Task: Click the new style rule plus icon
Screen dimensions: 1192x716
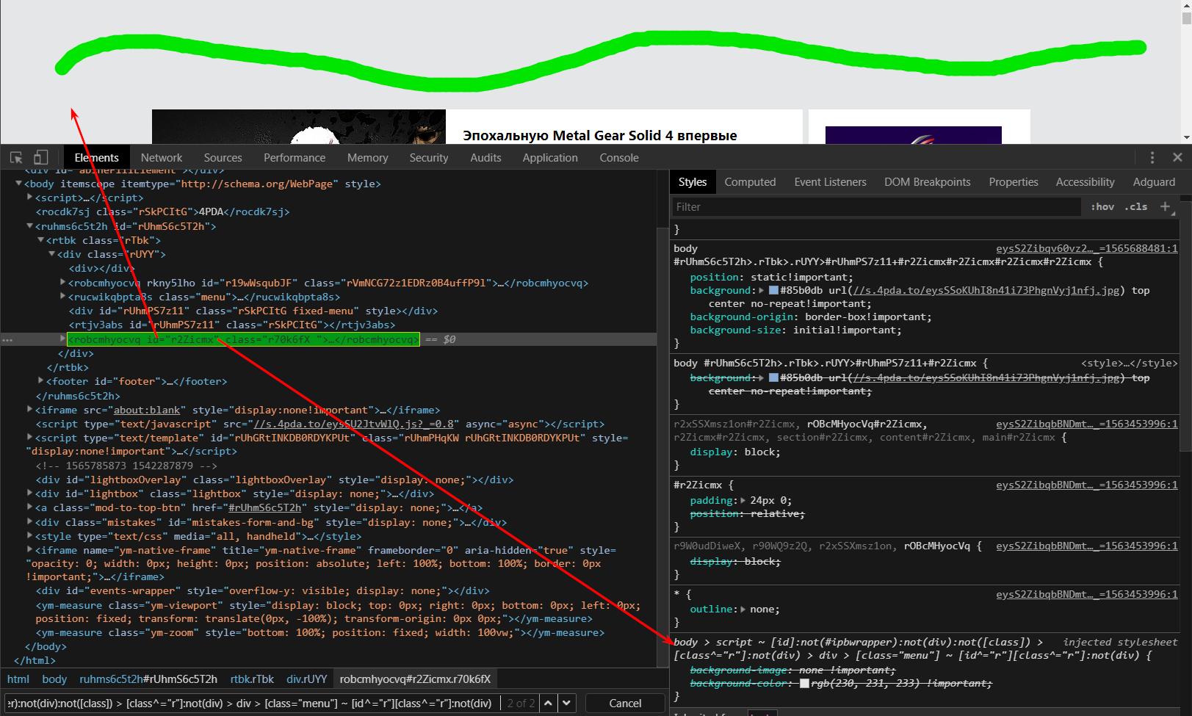Action: (x=1166, y=206)
